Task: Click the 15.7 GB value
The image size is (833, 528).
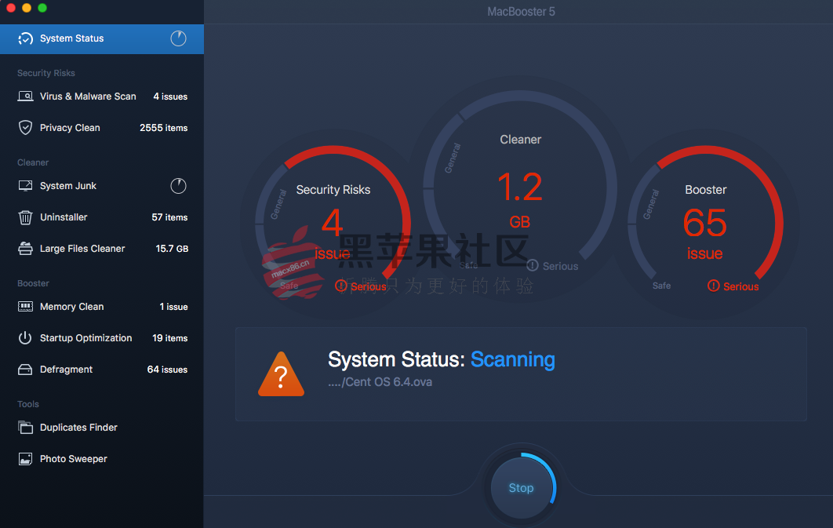Action: coord(172,249)
